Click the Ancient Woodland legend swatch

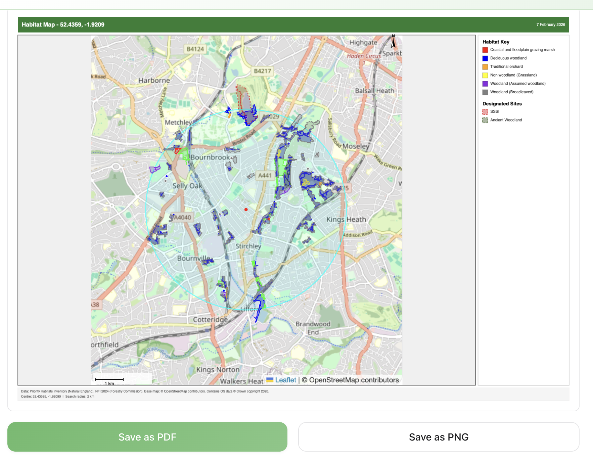(485, 120)
